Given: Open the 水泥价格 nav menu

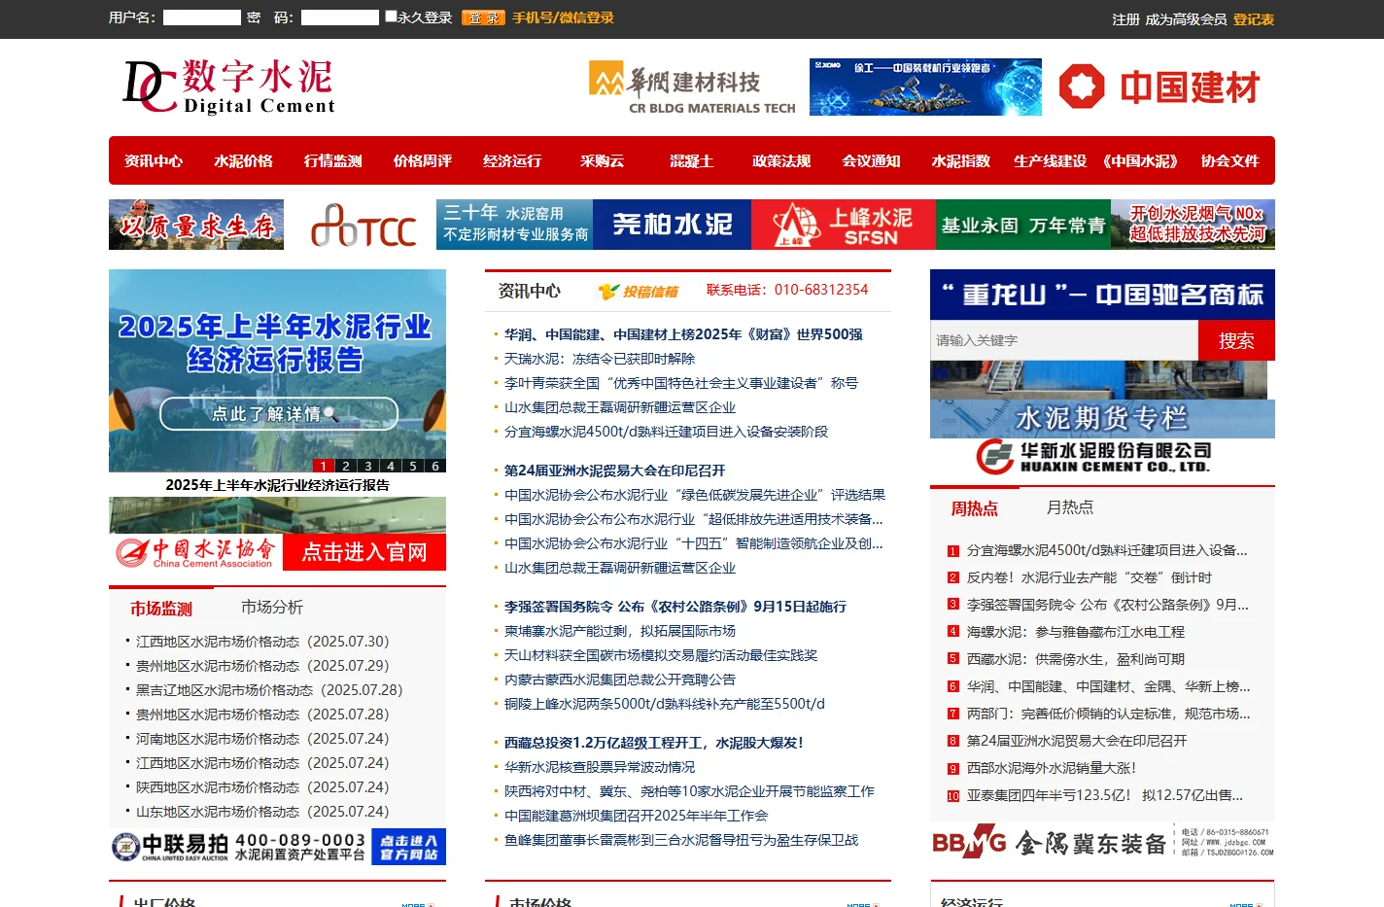Looking at the screenshot, I should pyautogui.click(x=243, y=160).
